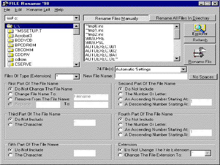Screen dimensions: 220x165
Task: Open the Files Of Type extension dropdown
Action: [76, 77]
